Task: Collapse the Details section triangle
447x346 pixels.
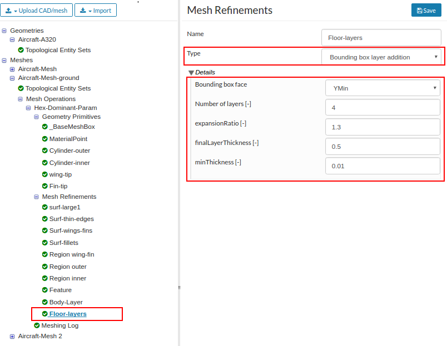Action: [191, 72]
